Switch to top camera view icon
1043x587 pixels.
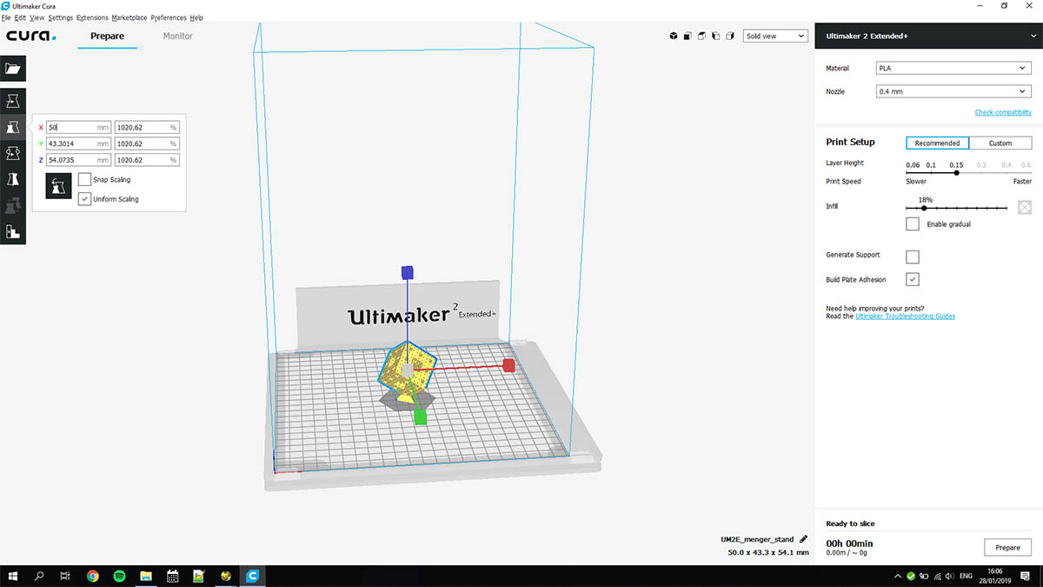tap(701, 36)
